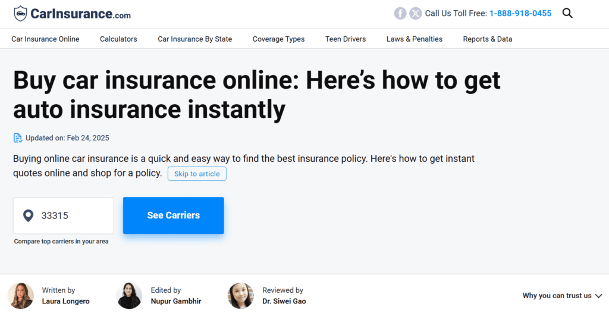Click the Skip to article button

point(197,174)
